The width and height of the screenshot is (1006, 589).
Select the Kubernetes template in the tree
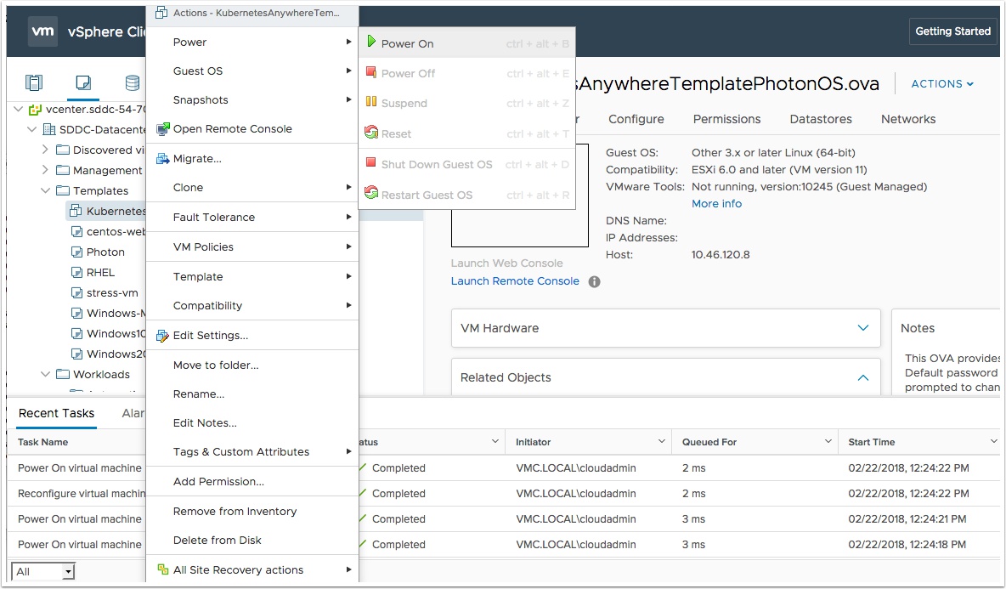coord(107,211)
